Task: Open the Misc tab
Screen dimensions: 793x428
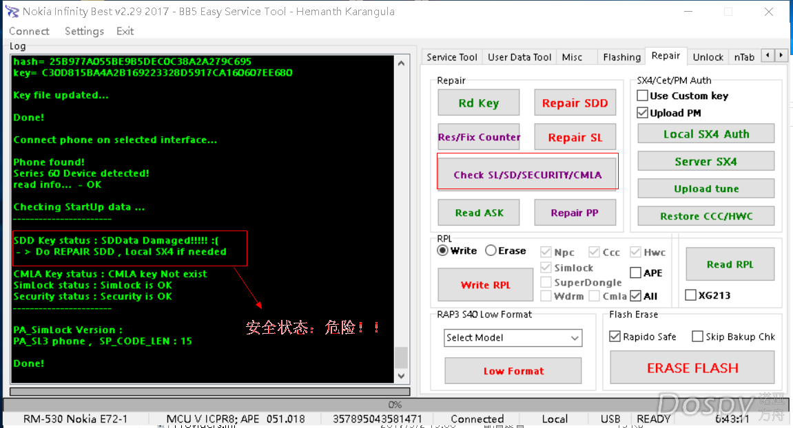Action: 572,57
